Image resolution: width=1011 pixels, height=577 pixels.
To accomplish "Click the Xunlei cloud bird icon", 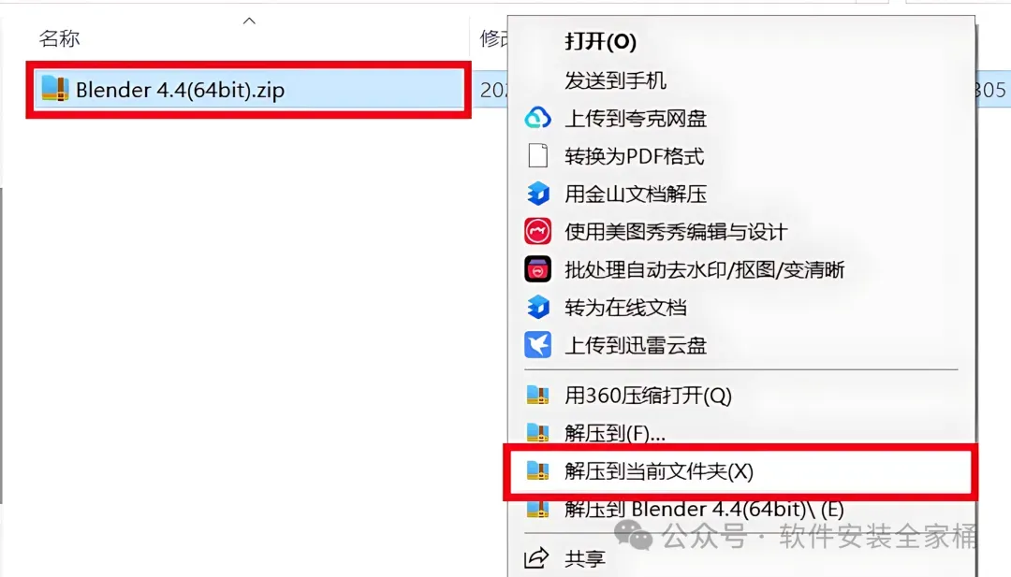I will (x=537, y=344).
